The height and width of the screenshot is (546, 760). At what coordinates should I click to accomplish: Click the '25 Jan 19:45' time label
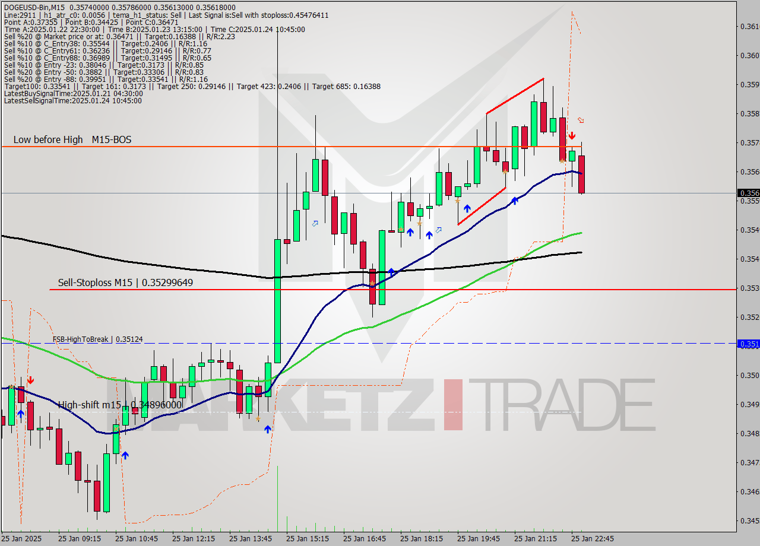479,539
